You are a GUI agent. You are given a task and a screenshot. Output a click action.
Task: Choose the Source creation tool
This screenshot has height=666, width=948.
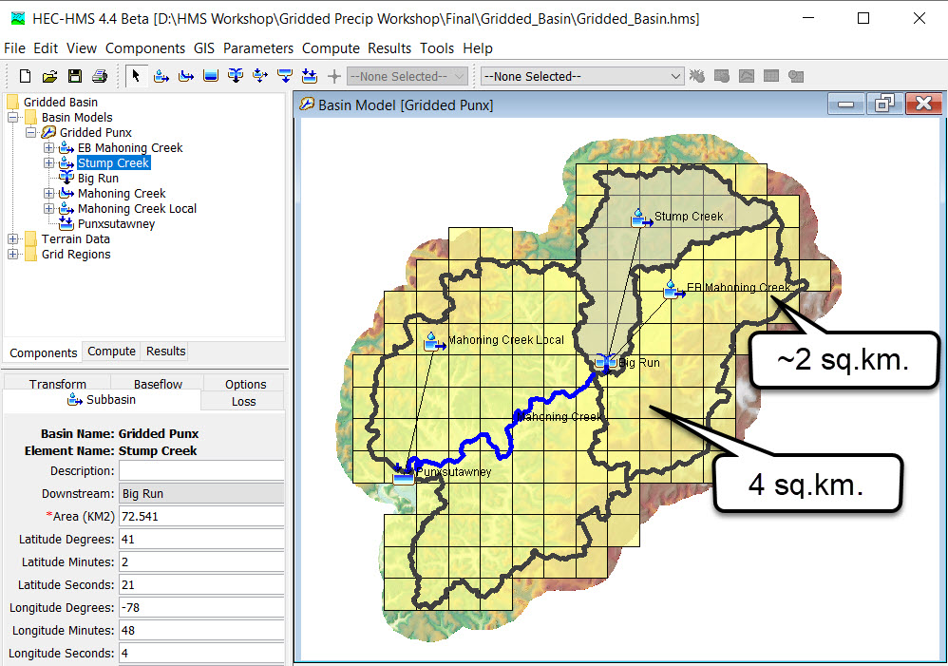point(285,76)
